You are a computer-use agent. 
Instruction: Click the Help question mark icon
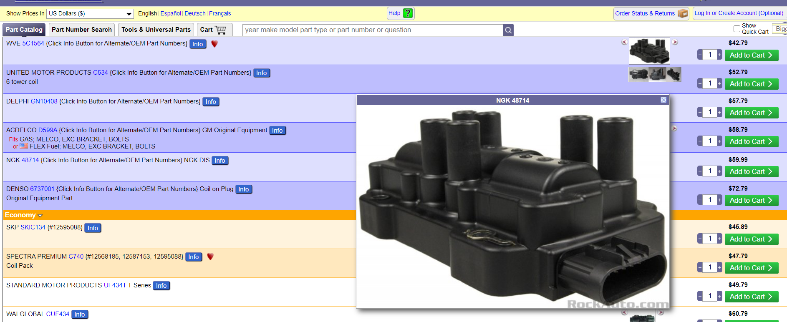tap(408, 13)
